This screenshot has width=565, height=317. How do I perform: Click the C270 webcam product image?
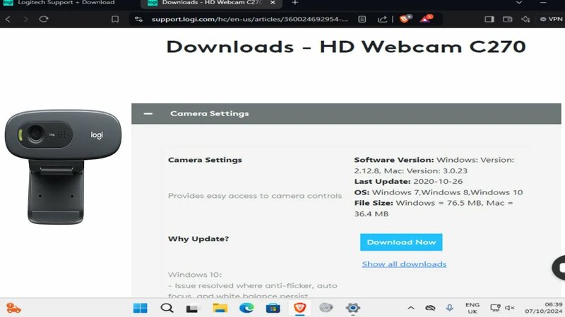tap(63, 167)
